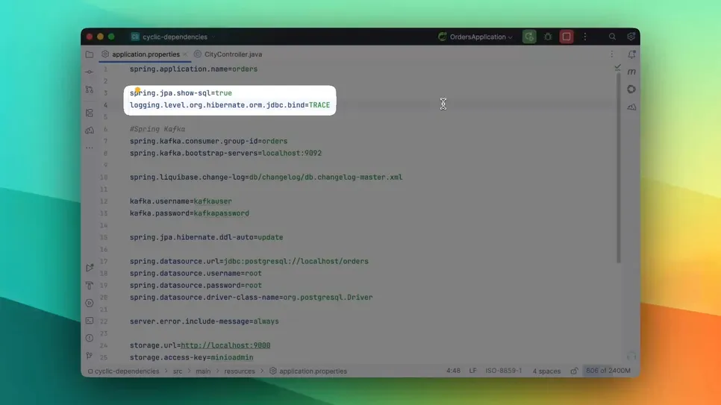This screenshot has width=721, height=405.
Task: Open the Notifications bell panel
Action: point(631,54)
